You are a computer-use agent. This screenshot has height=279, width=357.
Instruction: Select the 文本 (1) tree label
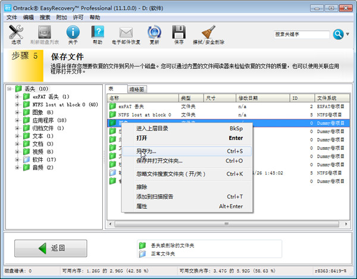pos(43,136)
